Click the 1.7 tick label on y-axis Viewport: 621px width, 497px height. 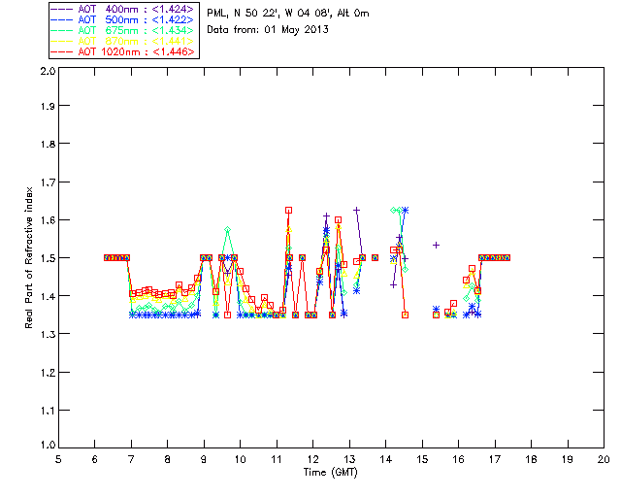48,182
